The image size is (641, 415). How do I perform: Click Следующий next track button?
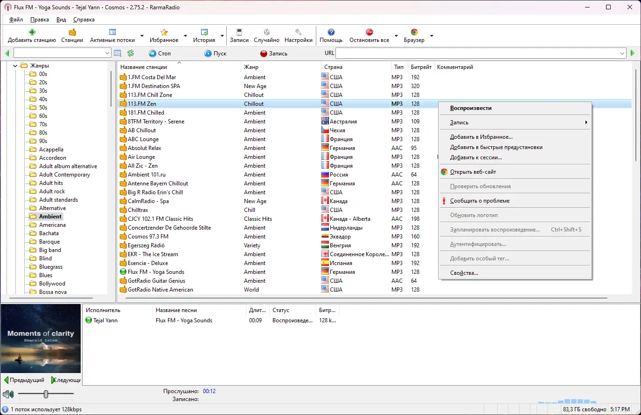coord(66,380)
